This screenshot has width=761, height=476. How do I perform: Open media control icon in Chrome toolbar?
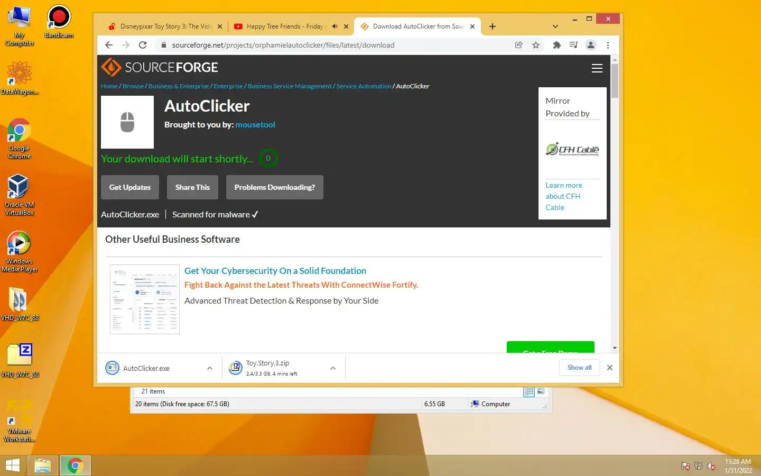(x=573, y=45)
